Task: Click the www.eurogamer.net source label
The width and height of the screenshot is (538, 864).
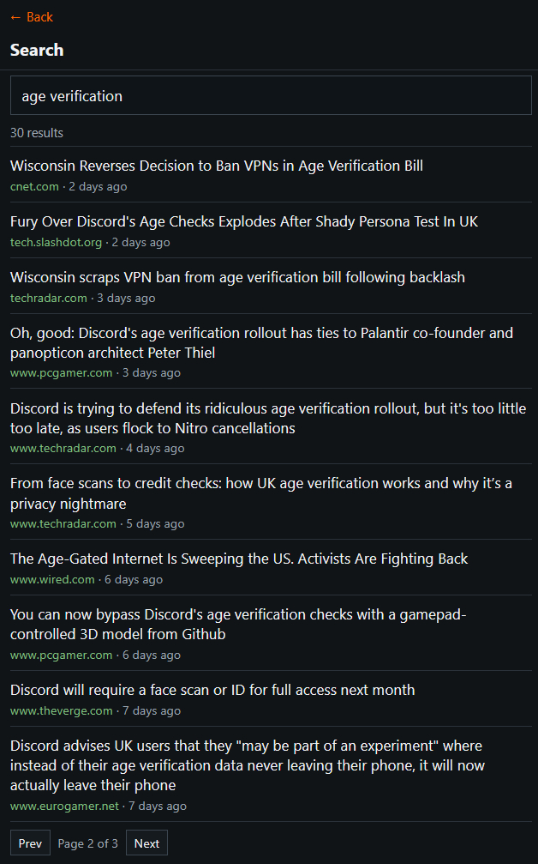Action: click(64, 806)
